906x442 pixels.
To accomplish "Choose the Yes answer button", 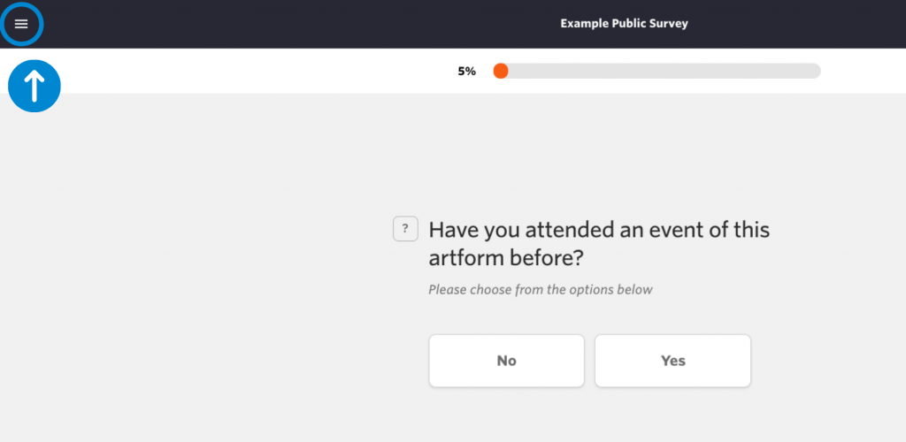I will tap(672, 361).
